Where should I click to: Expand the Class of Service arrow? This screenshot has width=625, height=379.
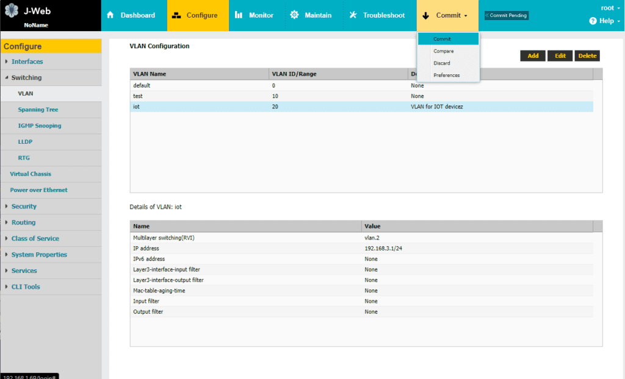tap(6, 238)
